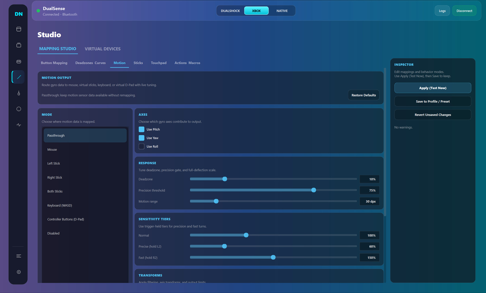This screenshot has height=293, width=486.
Task: Switch emulation mode to DUALSHOCK
Action: (x=230, y=11)
